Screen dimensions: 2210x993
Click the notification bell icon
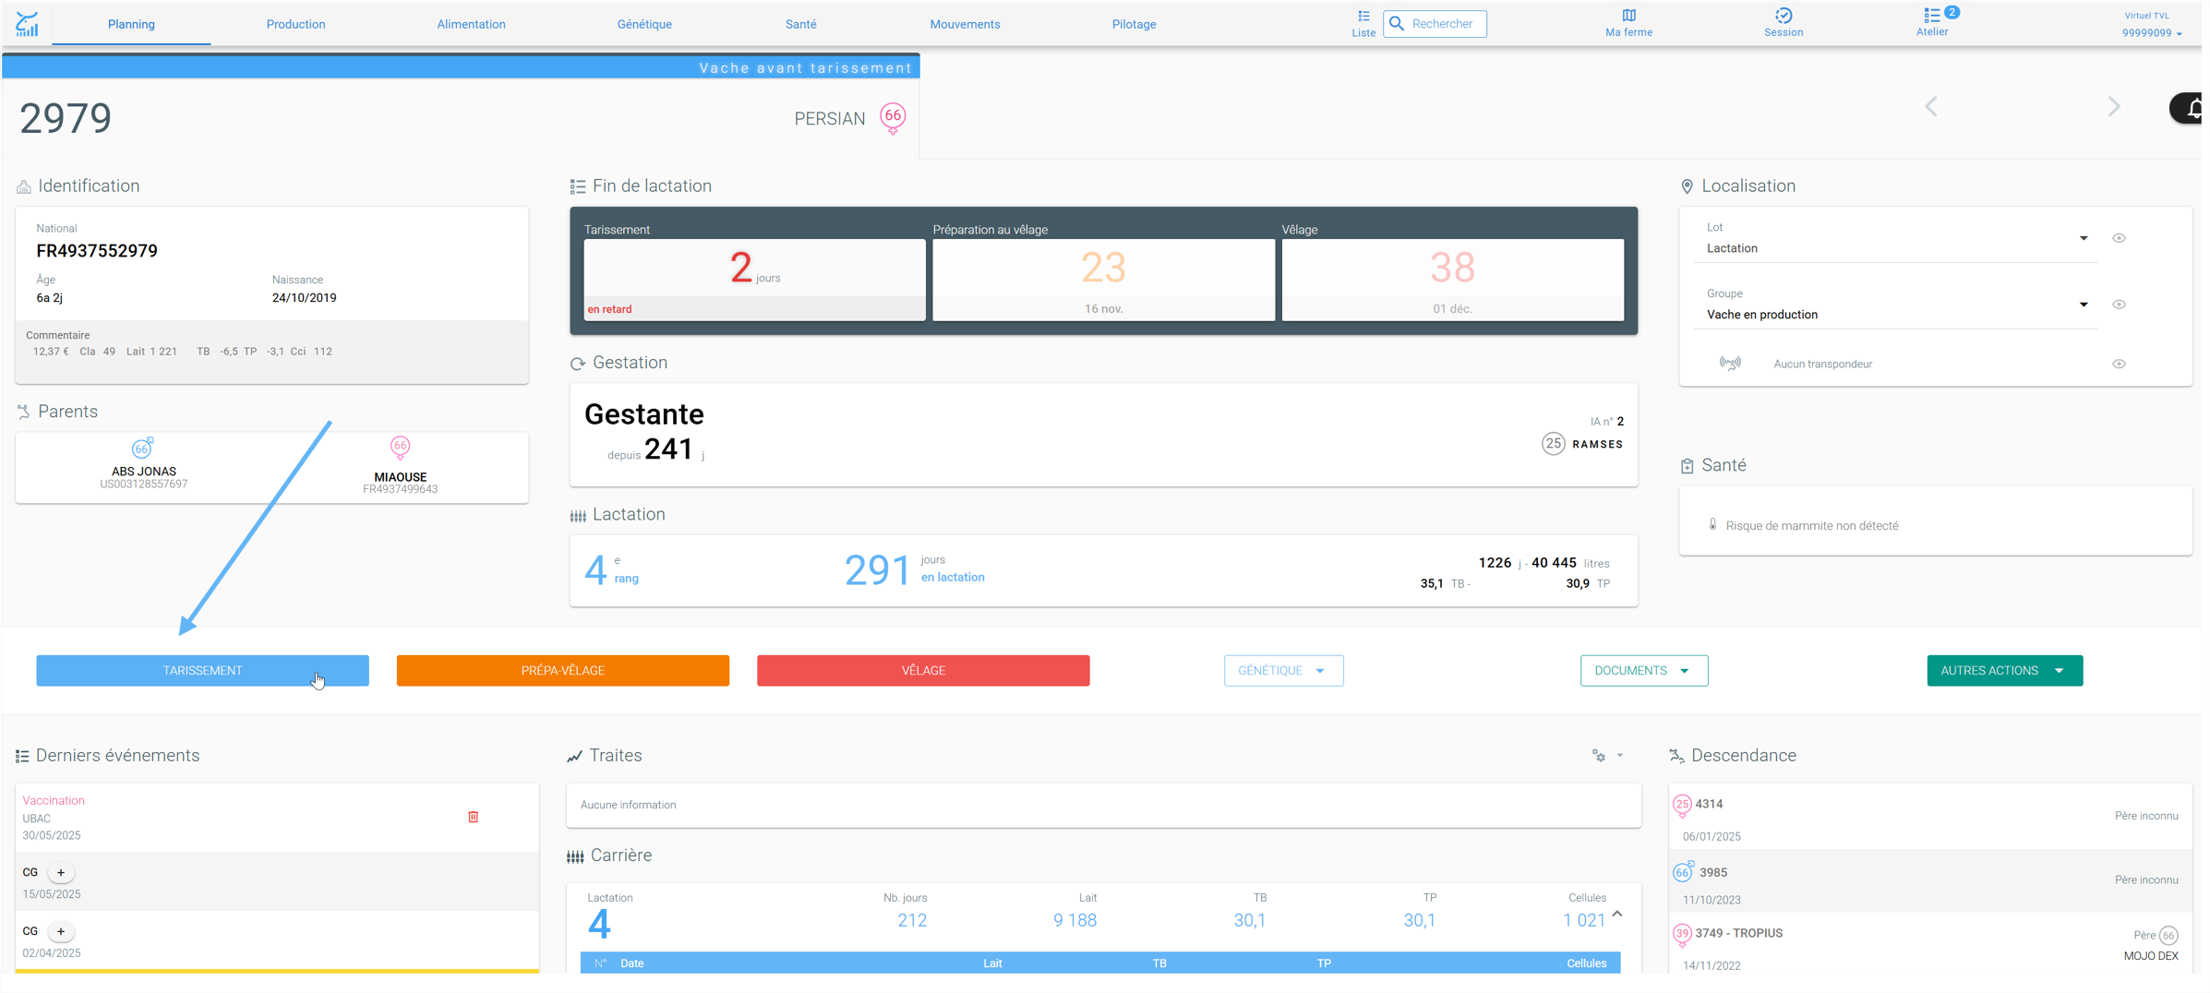[2193, 108]
